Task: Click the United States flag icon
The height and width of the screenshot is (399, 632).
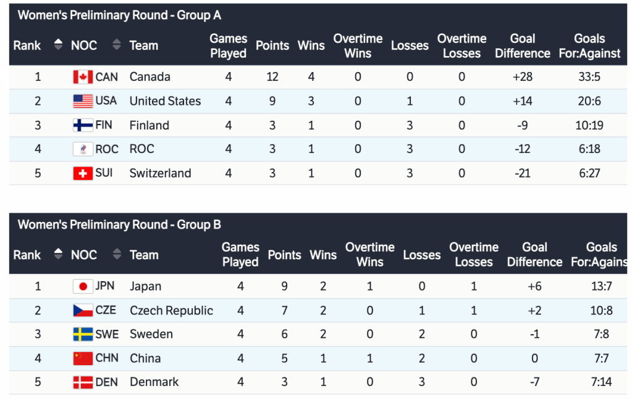Action: click(83, 101)
